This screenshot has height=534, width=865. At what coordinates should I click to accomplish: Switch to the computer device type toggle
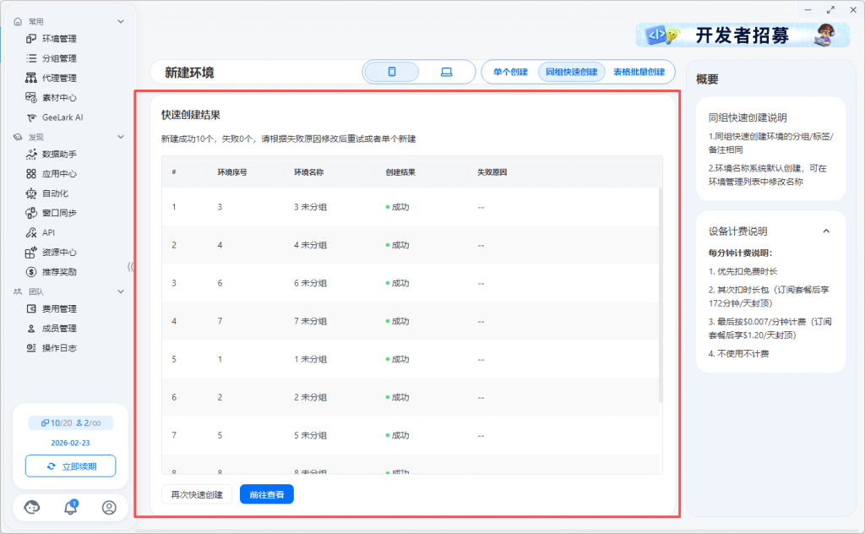[x=446, y=72]
